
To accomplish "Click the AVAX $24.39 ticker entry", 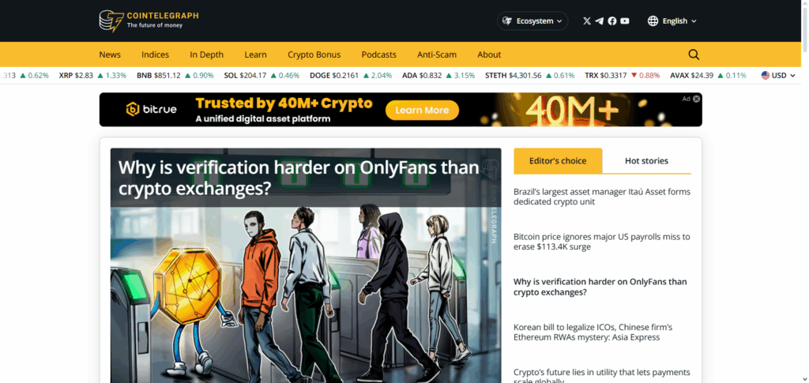I will (x=708, y=75).
